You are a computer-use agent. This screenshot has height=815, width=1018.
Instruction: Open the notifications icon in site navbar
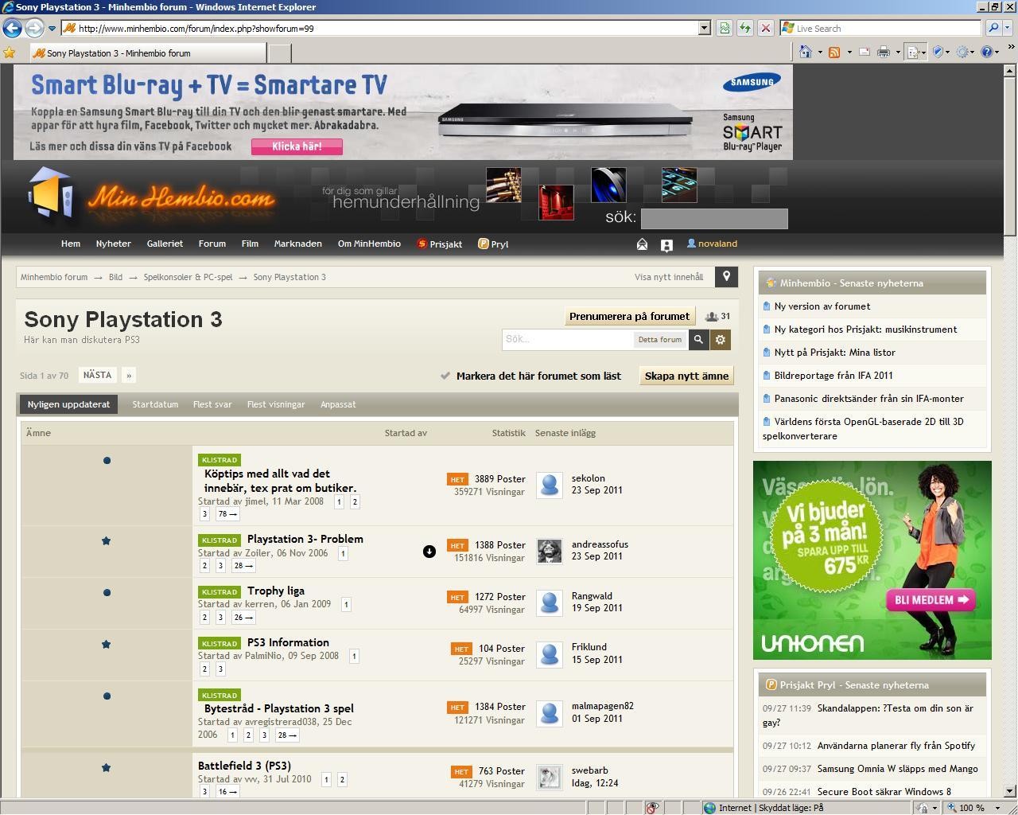(x=666, y=245)
